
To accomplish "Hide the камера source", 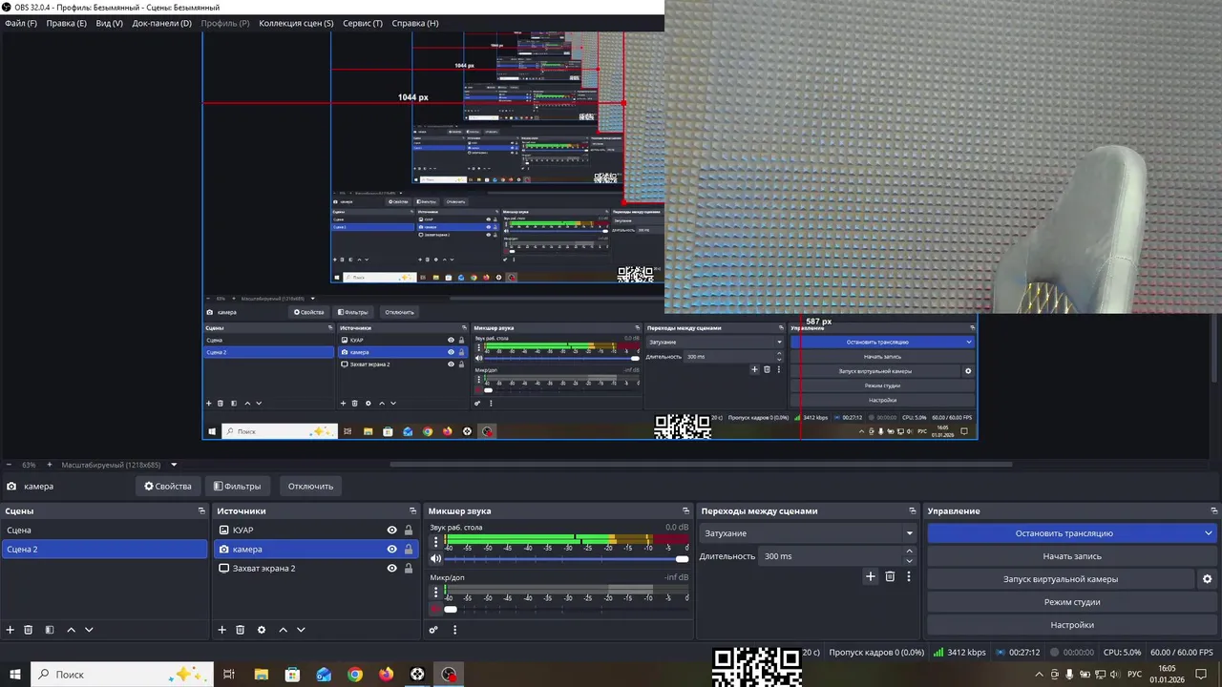I will (391, 550).
